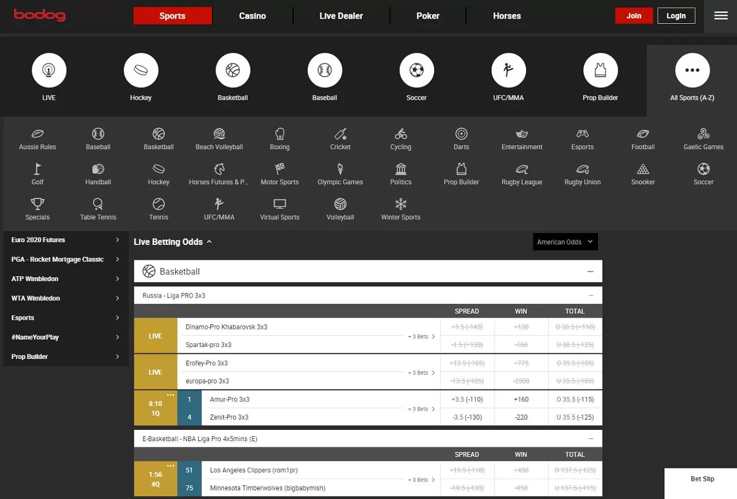Switch to the Horses tab
The image size is (737, 499).
coord(507,16)
